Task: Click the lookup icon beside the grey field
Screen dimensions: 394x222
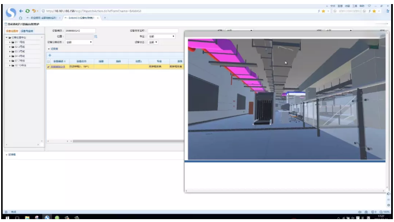Action: click(x=96, y=37)
